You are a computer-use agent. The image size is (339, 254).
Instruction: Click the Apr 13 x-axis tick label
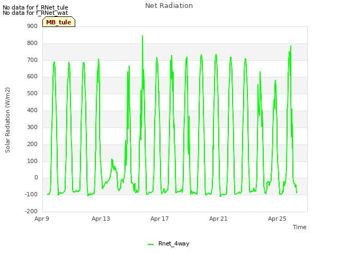(x=101, y=219)
